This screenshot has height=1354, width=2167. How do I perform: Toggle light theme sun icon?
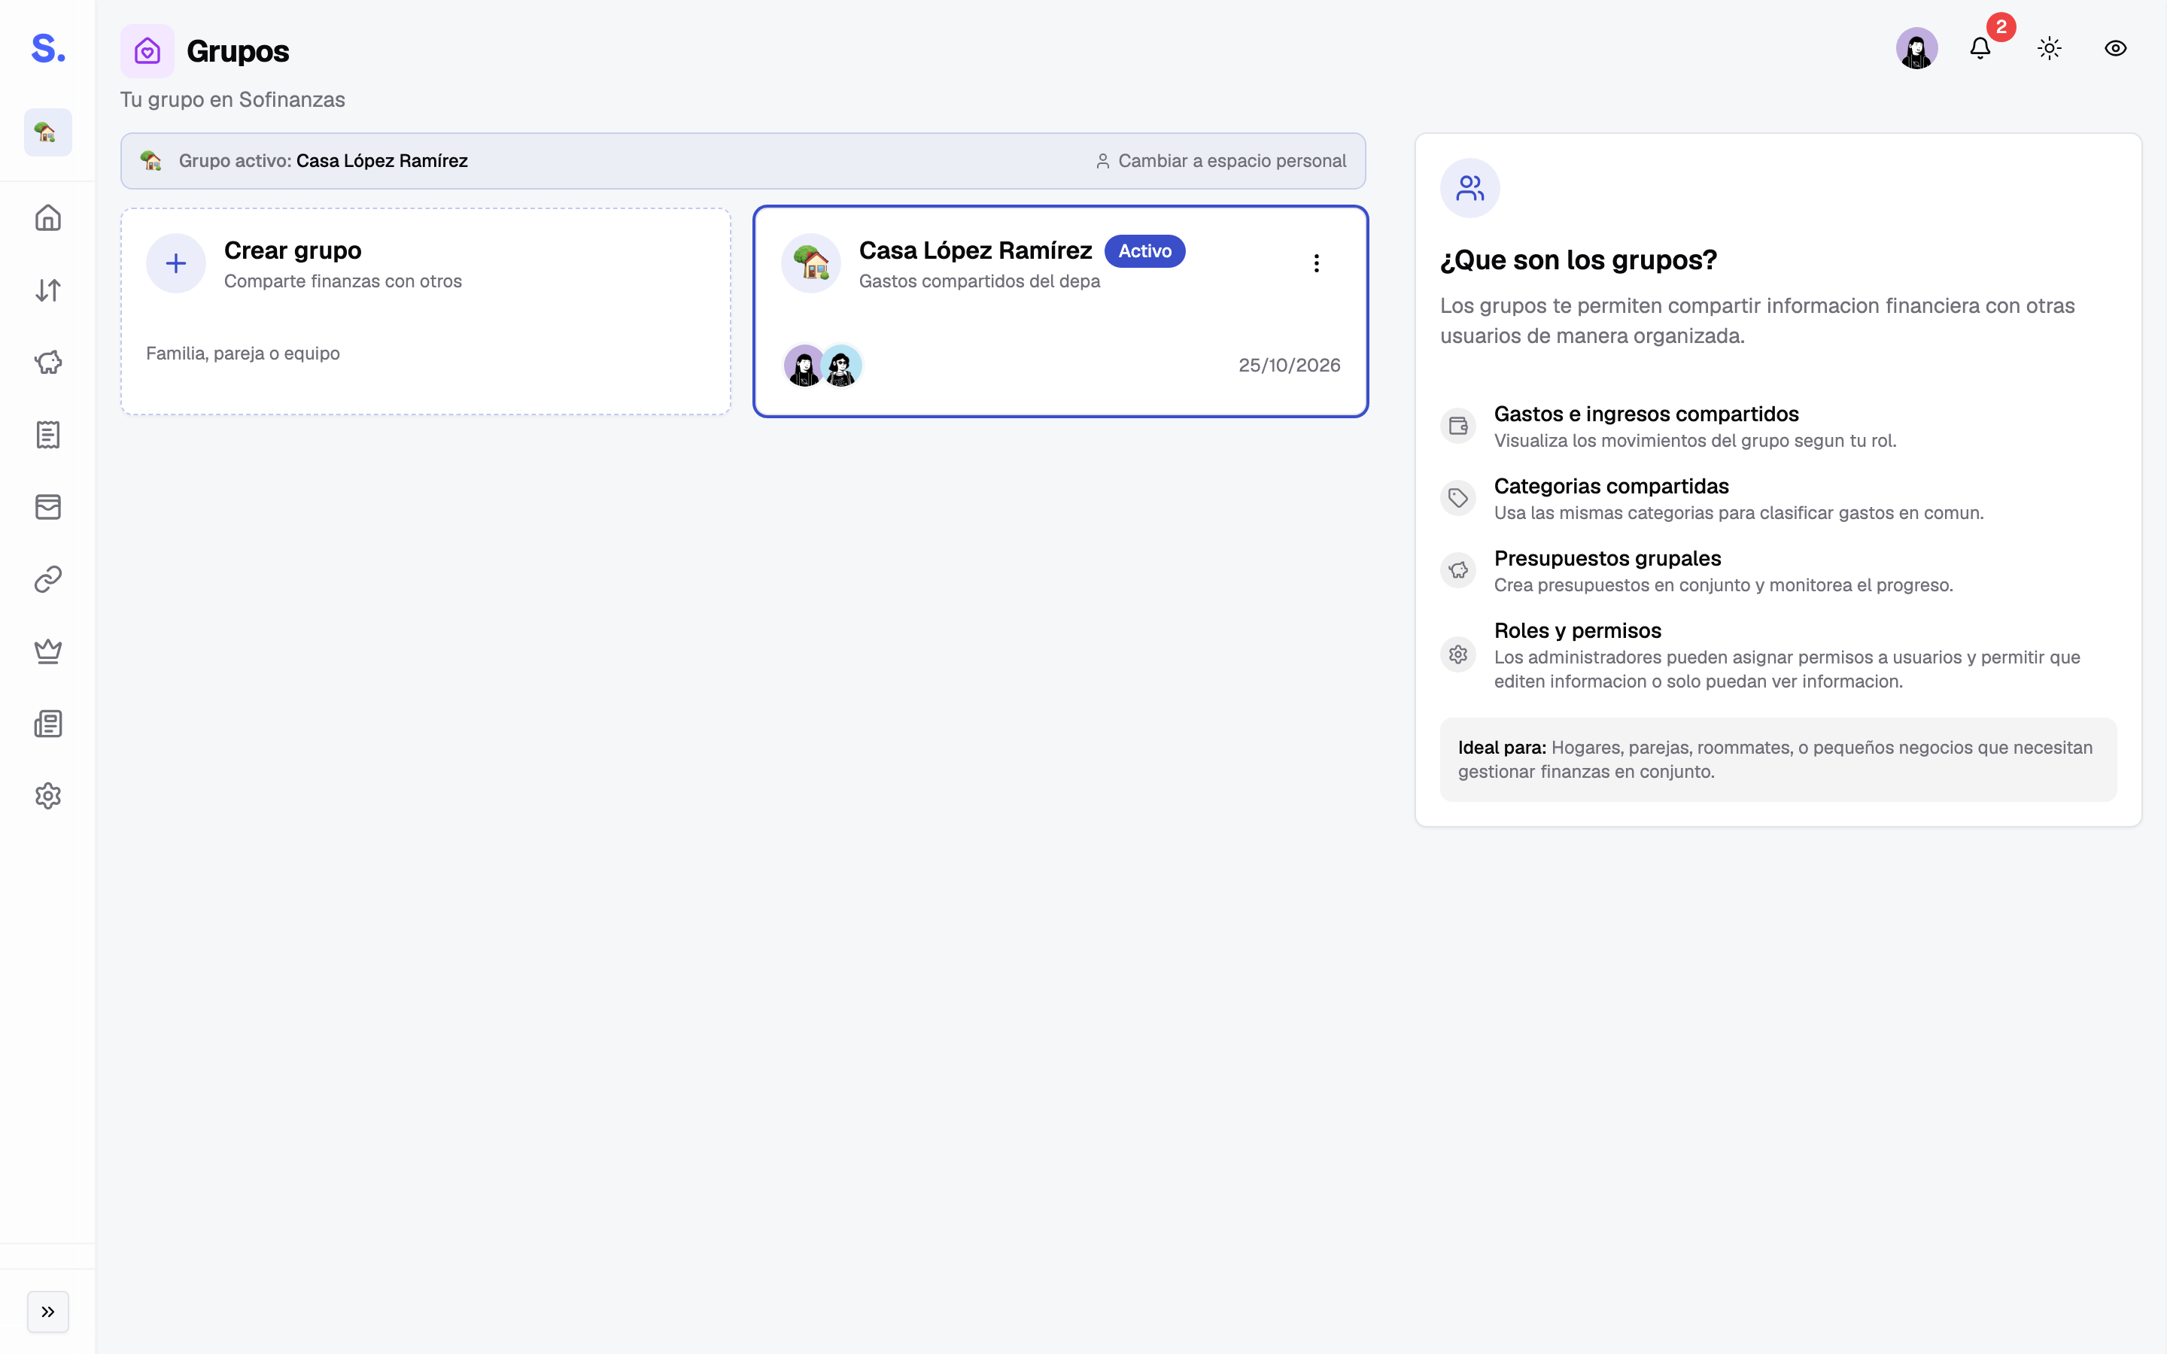click(x=2050, y=48)
